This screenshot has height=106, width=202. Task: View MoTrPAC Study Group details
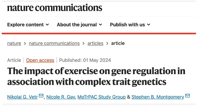(x=102, y=97)
